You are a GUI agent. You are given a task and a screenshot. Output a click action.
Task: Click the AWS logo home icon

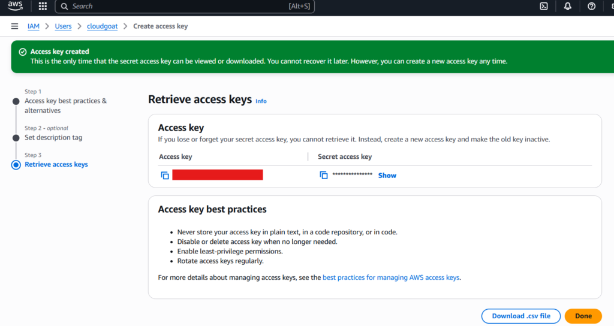click(15, 6)
